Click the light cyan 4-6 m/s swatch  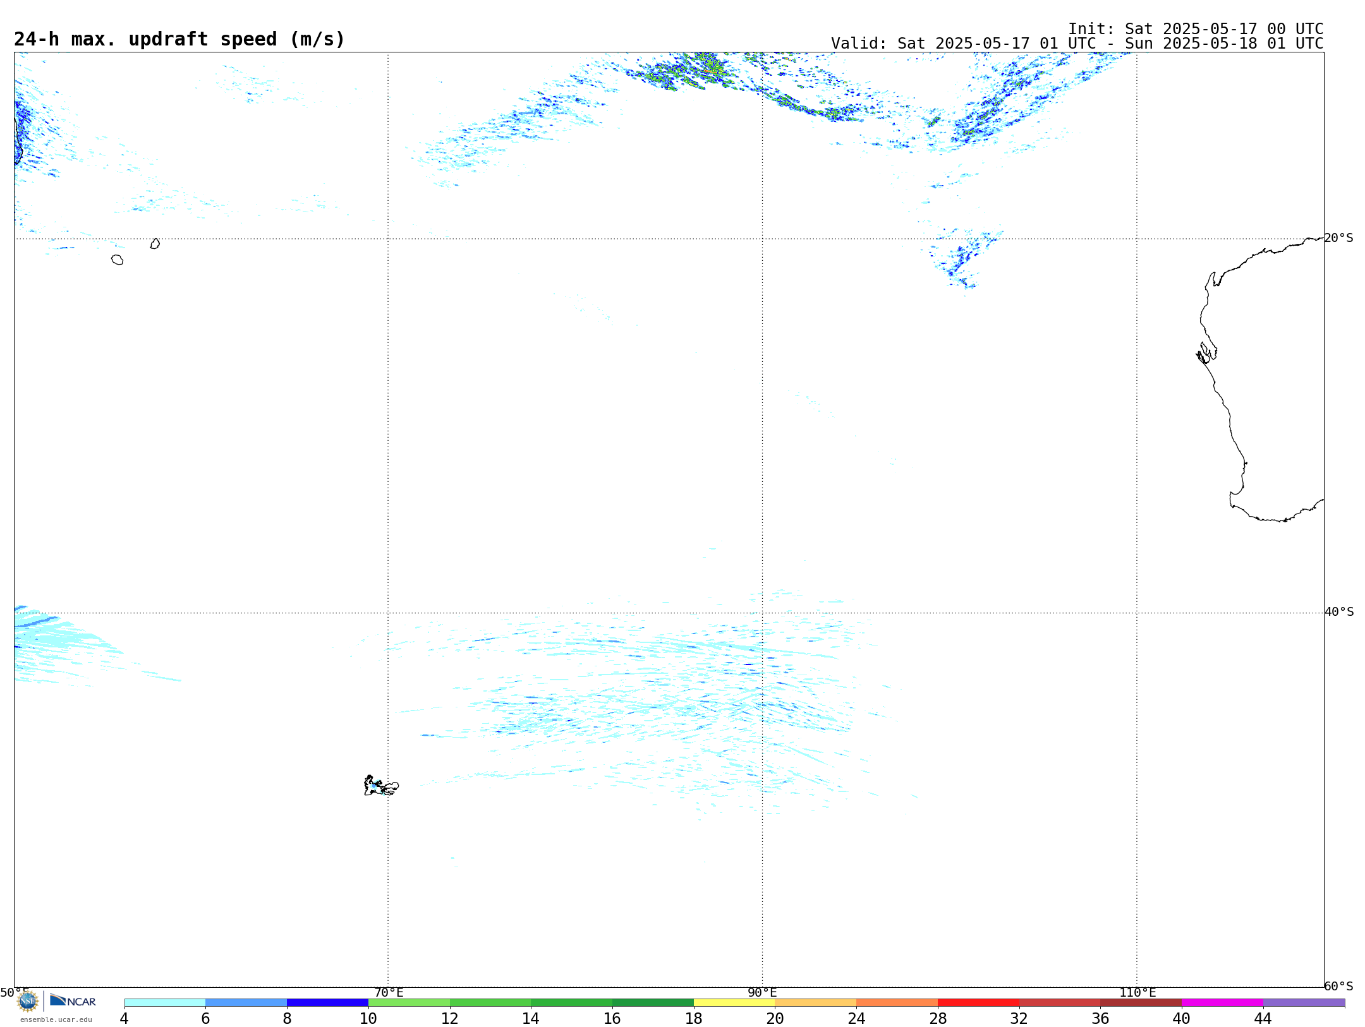(165, 1002)
